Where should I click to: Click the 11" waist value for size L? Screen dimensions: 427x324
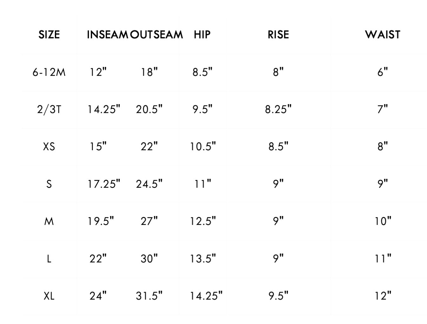(x=383, y=259)
